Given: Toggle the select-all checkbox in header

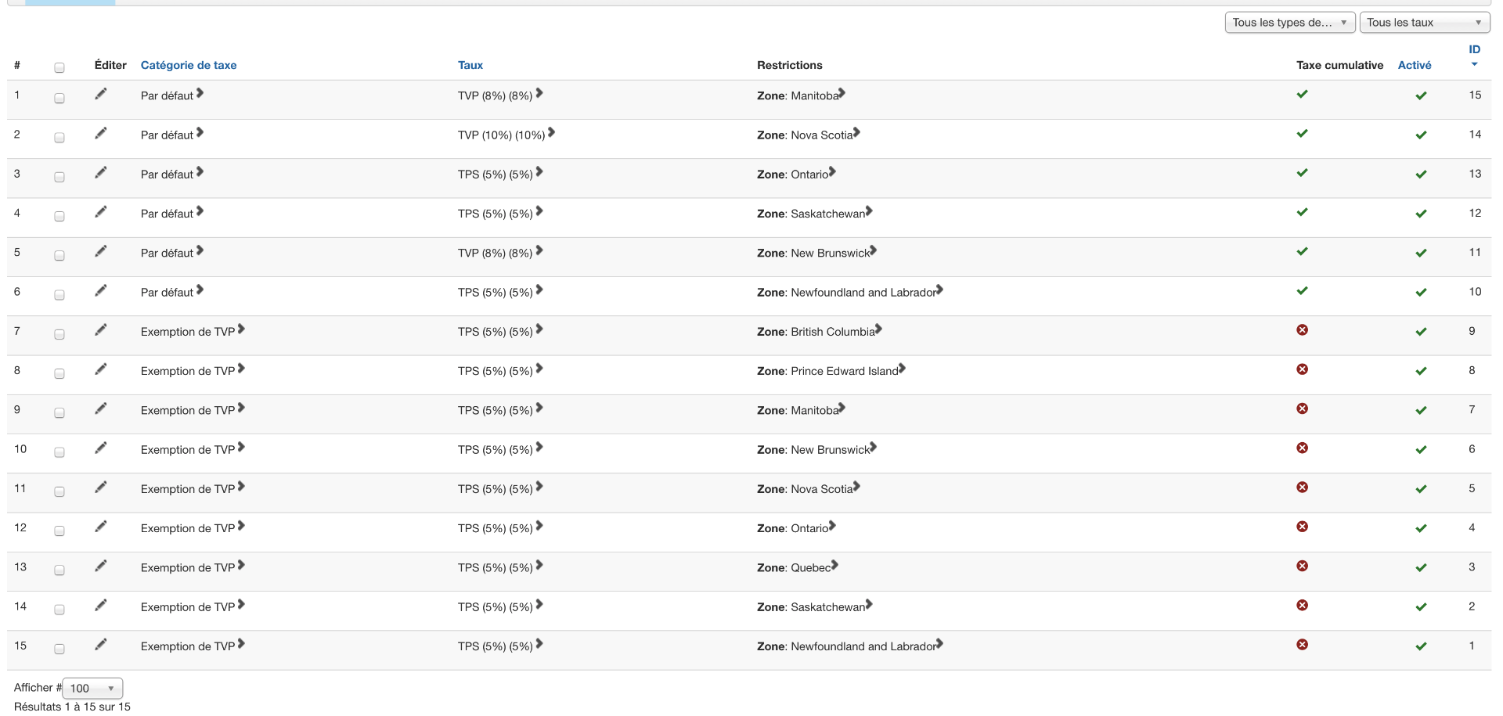Looking at the screenshot, I should (59, 67).
